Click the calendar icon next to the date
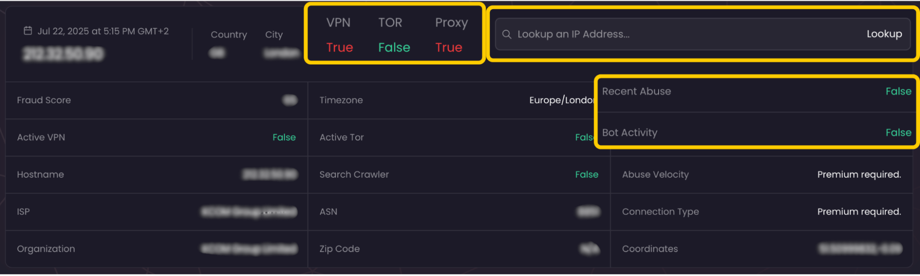Viewport: 920px width, 276px height. pos(28,30)
